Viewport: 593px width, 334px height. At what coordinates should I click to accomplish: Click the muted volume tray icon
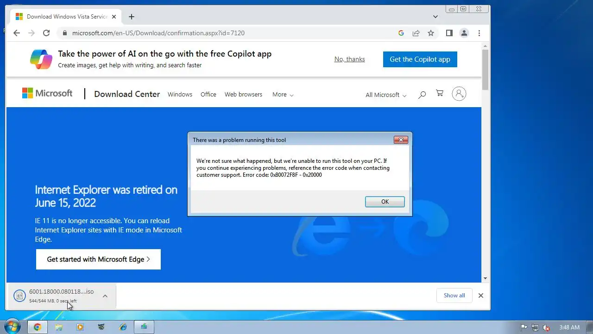coord(547,328)
